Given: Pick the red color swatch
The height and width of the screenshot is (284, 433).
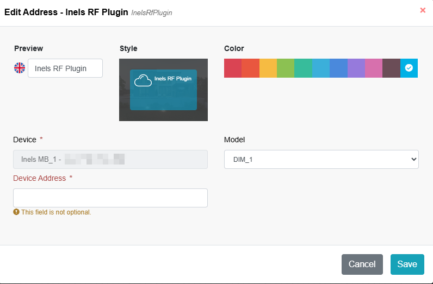Looking at the screenshot, I should (x=233, y=68).
